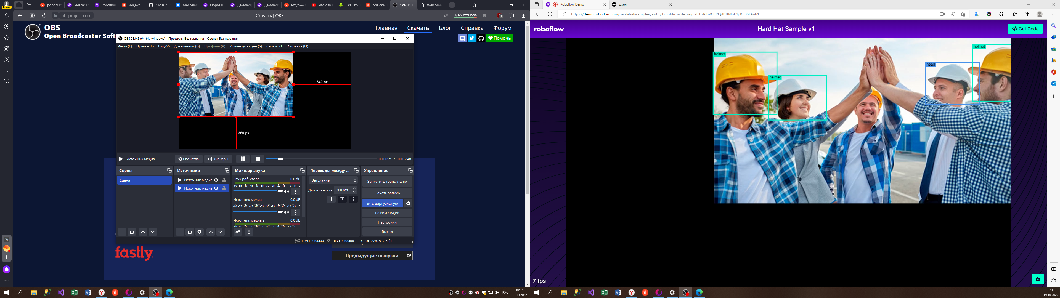Undock the Микшер звука panel
This screenshot has width=1060, height=298.
pos(303,171)
